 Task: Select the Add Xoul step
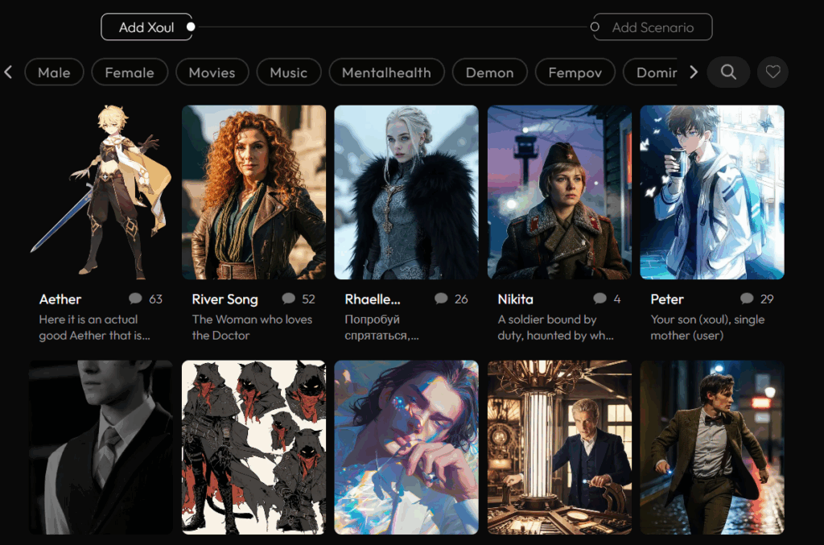(146, 27)
